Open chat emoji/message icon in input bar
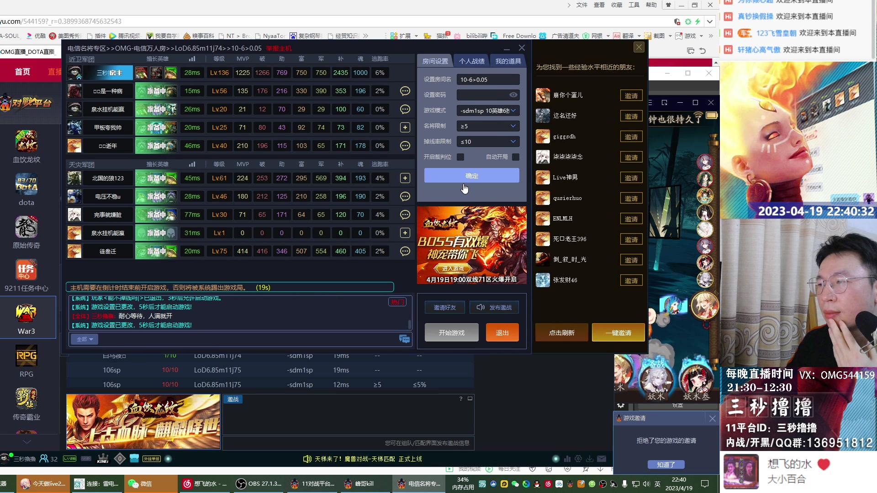The image size is (877, 493). 404,339
